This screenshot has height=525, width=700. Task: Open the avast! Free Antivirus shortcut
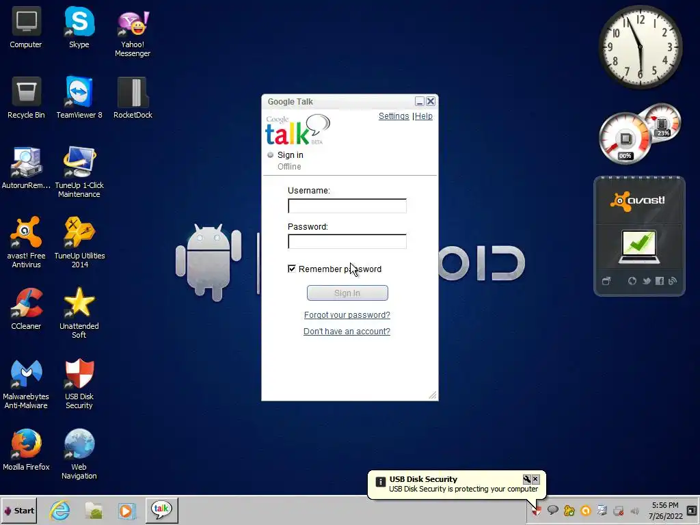tap(26, 243)
